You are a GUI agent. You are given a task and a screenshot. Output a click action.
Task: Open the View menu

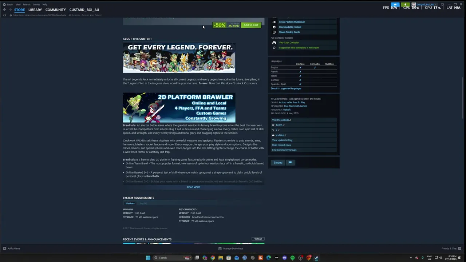click(18, 4)
